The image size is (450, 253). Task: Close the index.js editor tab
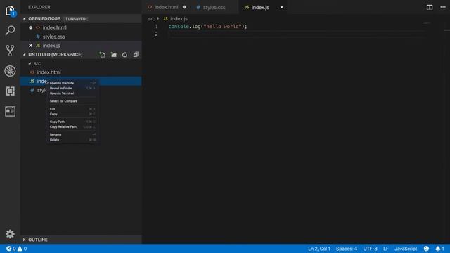click(281, 7)
